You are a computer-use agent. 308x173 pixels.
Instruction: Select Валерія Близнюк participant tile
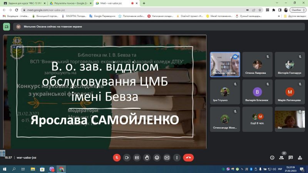257,92
